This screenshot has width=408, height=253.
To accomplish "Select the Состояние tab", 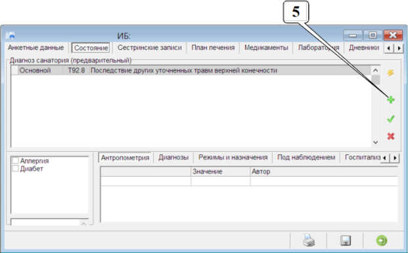I will pyautogui.click(x=91, y=48).
